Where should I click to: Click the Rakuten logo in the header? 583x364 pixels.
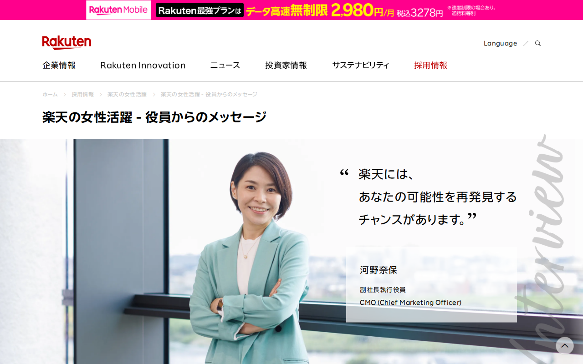pos(66,42)
